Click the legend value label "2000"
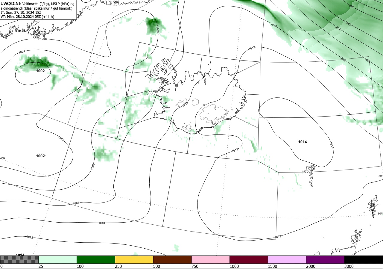Image resolution: width=383 pixels, height=269 pixels. pyautogui.click(x=311, y=266)
